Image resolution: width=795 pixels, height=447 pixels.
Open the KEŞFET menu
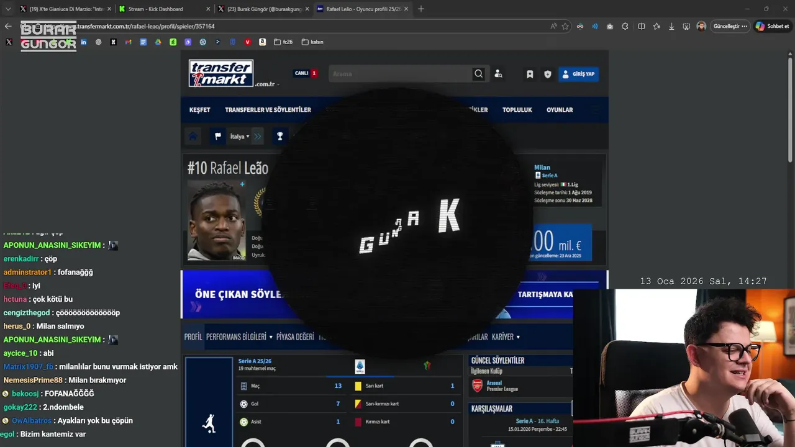point(199,110)
